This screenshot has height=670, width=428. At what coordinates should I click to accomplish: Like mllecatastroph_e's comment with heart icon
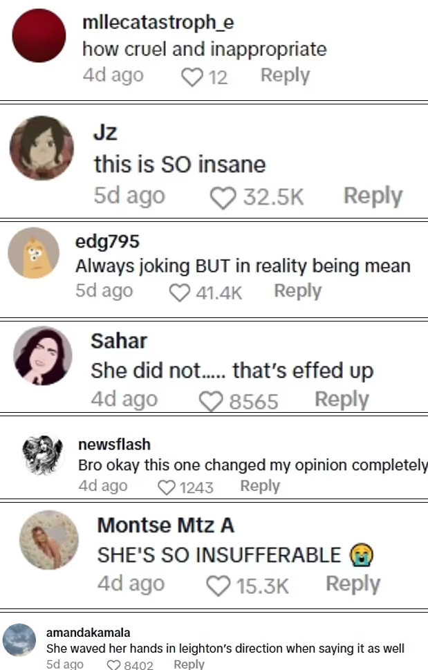(191, 77)
